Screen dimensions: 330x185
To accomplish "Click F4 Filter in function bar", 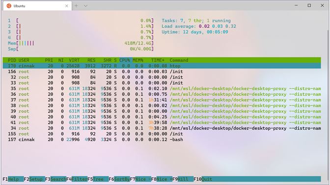I will coord(77,179).
